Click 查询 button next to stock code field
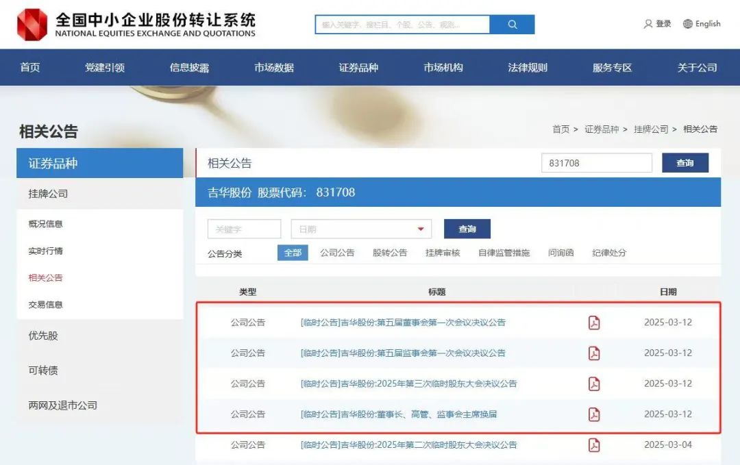Viewport: 740px width, 465px height. click(684, 163)
